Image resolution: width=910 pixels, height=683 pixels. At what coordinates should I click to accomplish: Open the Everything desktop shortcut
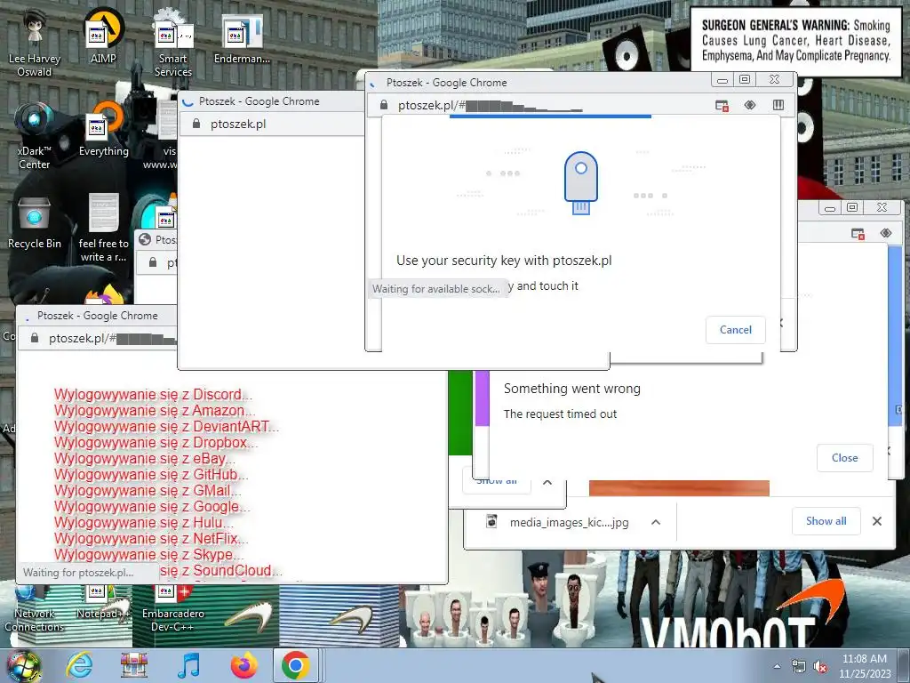[103, 129]
